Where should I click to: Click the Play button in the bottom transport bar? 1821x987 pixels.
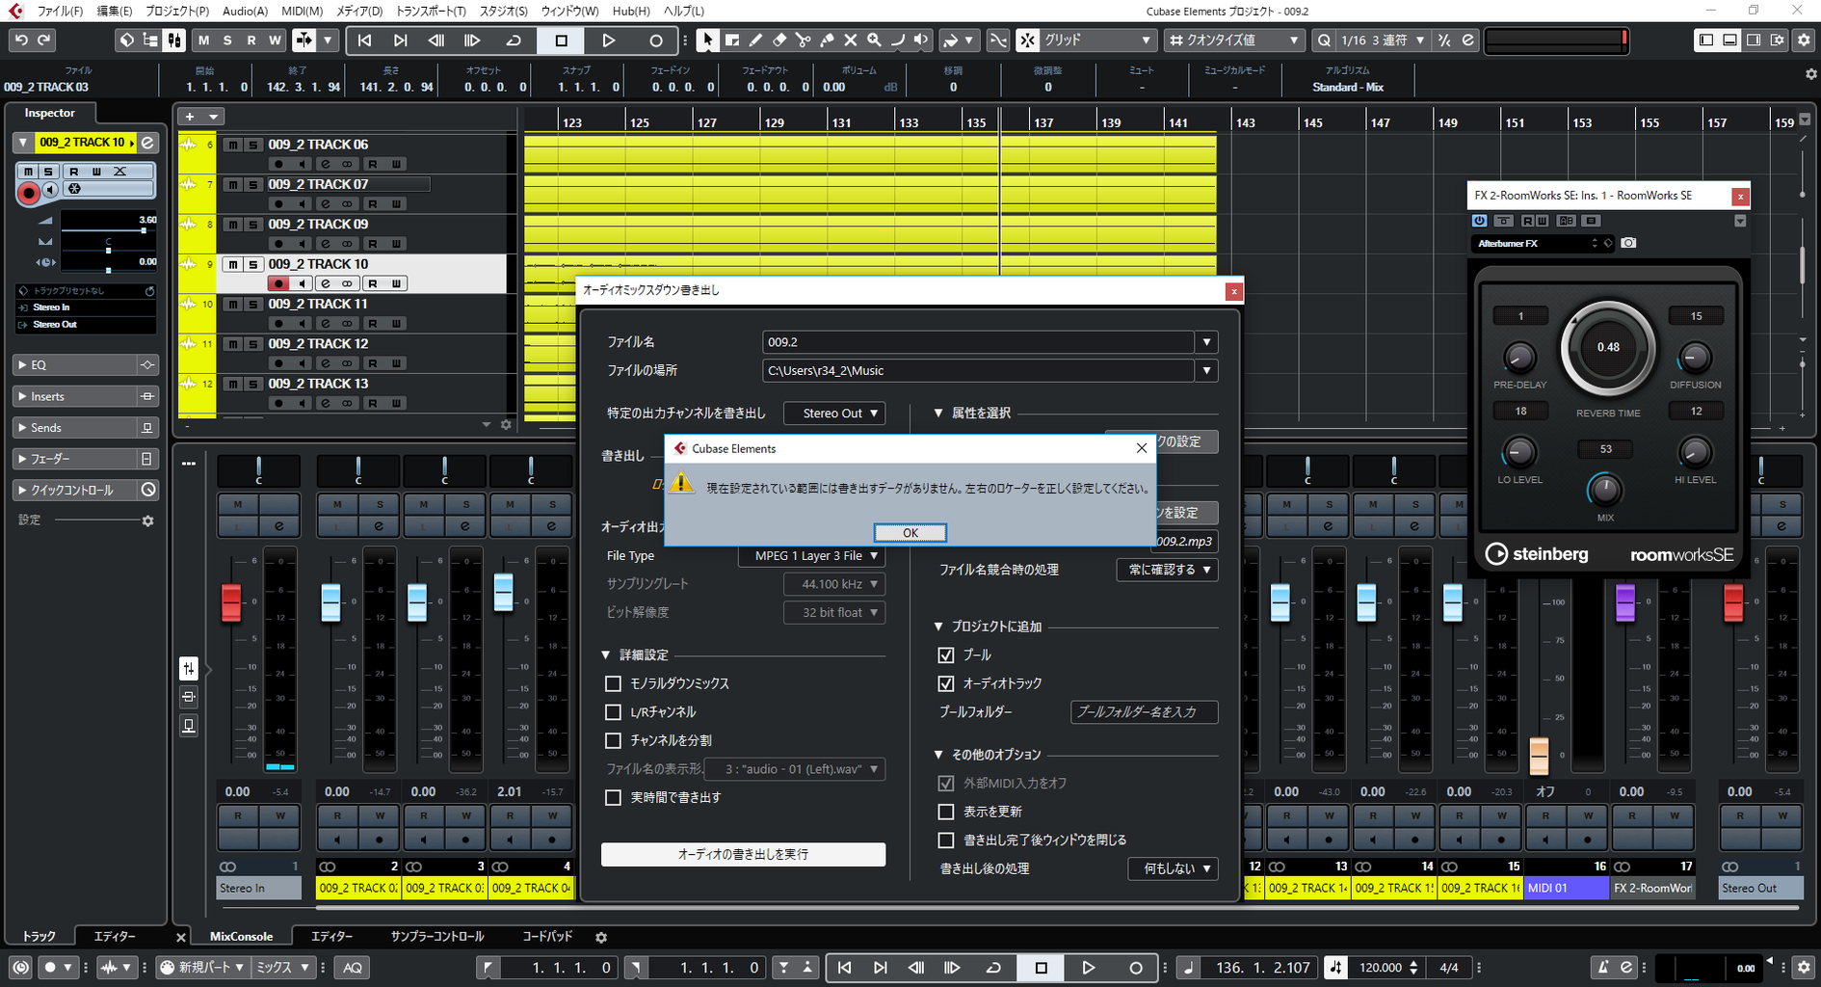click(x=1088, y=968)
